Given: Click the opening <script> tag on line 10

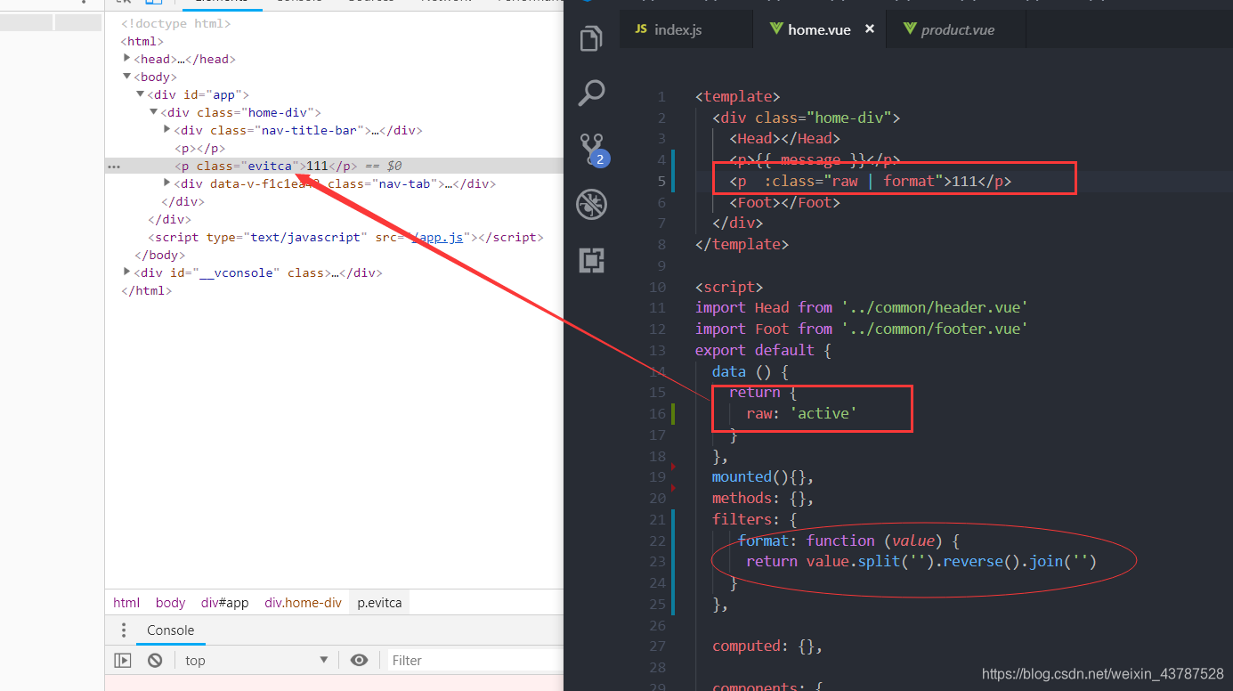Looking at the screenshot, I should click(x=729, y=287).
